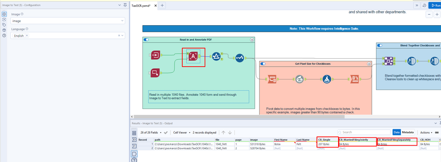Select the Image to Text tool
The width and height of the screenshot is (441, 162).
point(193,57)
